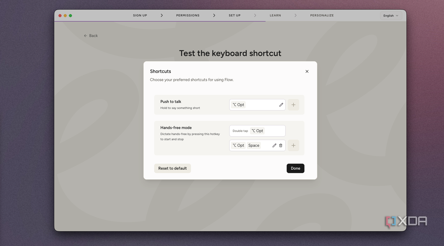This screenshot has height=246, width=444.
Task: Click the Space key chip
Action: (x=254, y=145)
